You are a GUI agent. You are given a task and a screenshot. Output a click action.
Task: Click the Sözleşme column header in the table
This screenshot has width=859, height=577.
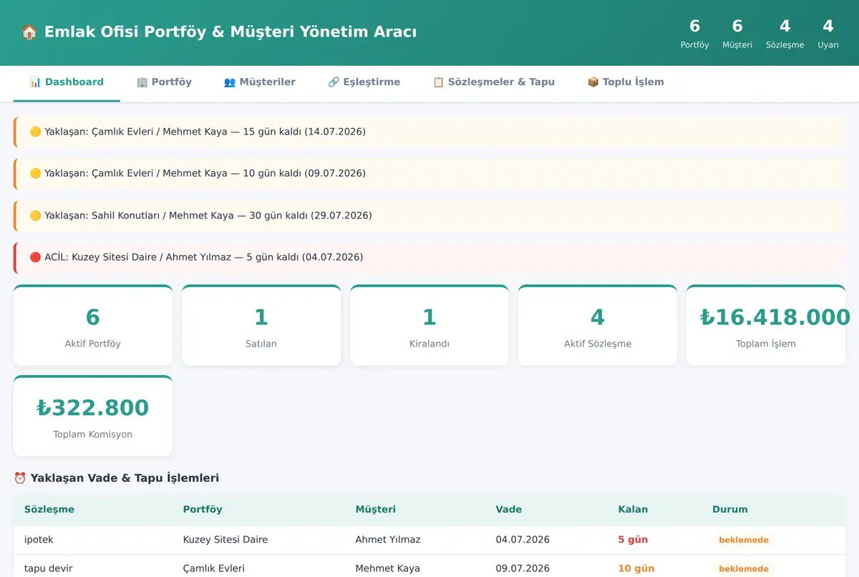(49, 510)
